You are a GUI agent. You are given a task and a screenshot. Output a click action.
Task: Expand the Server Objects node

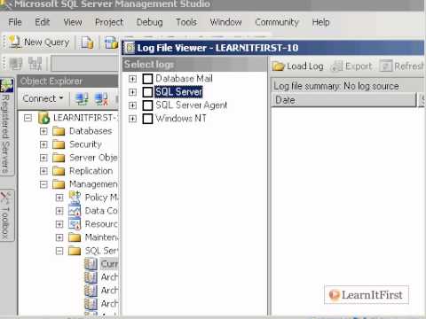(x=43, y=158)
